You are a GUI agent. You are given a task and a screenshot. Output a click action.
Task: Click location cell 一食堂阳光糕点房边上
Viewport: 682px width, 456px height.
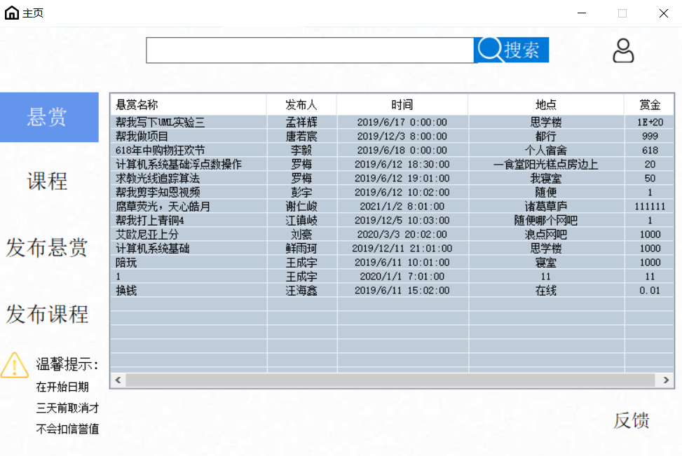point(546,165)
